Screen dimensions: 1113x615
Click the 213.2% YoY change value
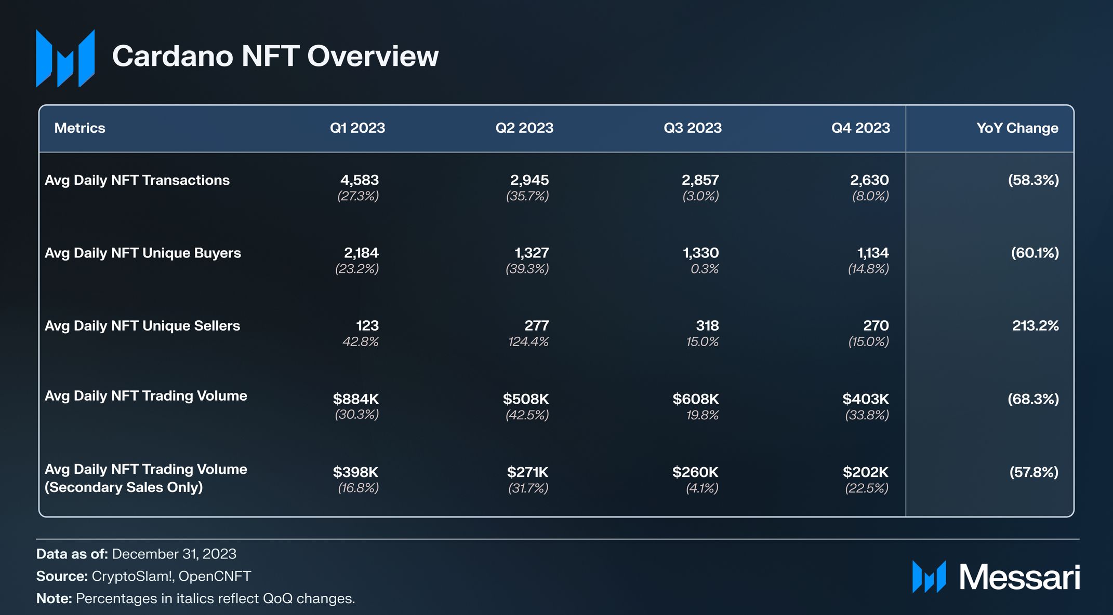1035,325
